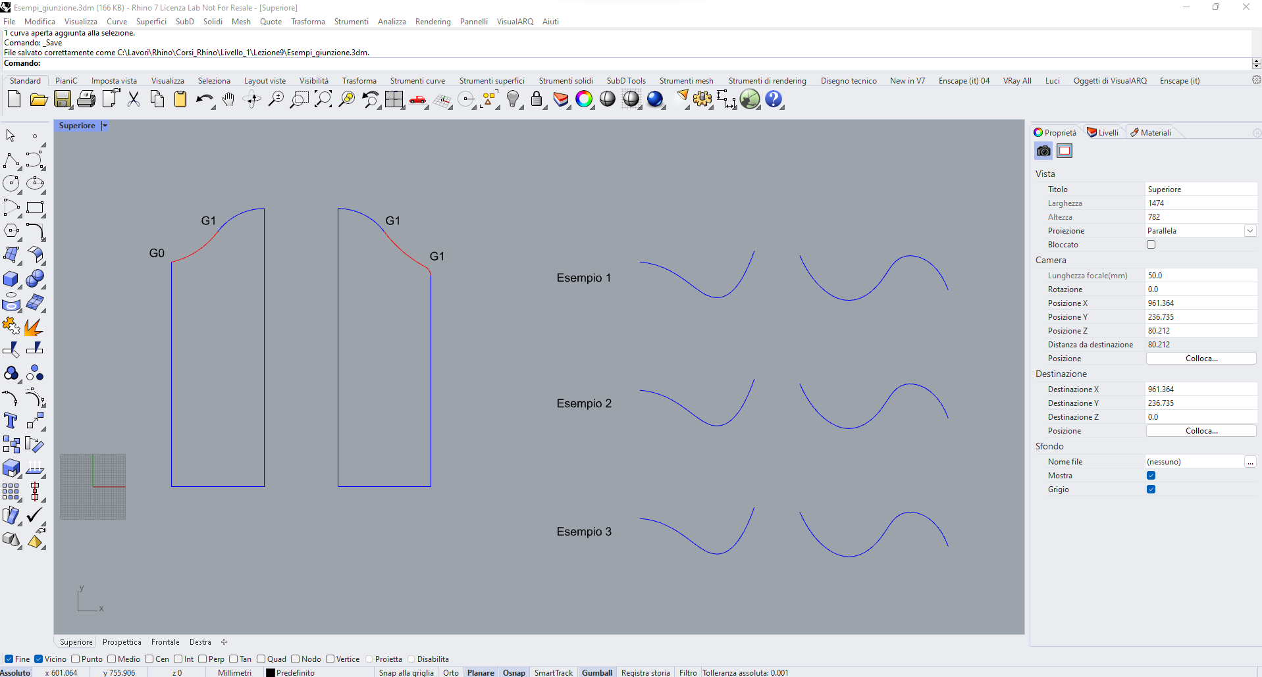Open the Analizza menu

[x=392, y=21]
